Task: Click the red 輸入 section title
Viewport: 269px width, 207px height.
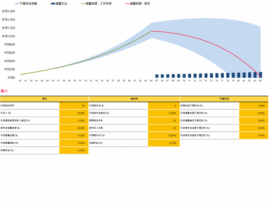Action: coord(4,91)
